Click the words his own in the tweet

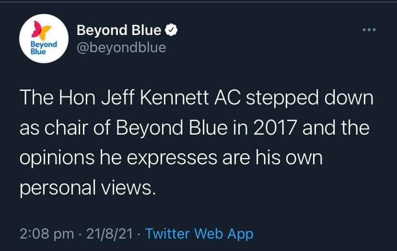tap(289, 158)
